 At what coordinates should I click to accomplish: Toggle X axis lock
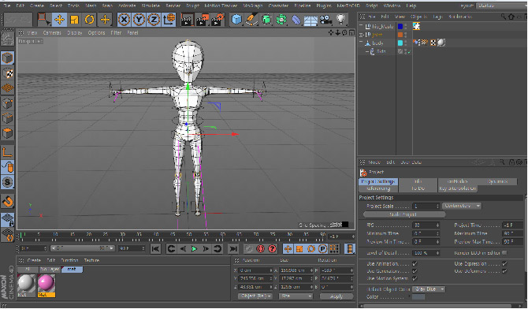pos(124,20)
